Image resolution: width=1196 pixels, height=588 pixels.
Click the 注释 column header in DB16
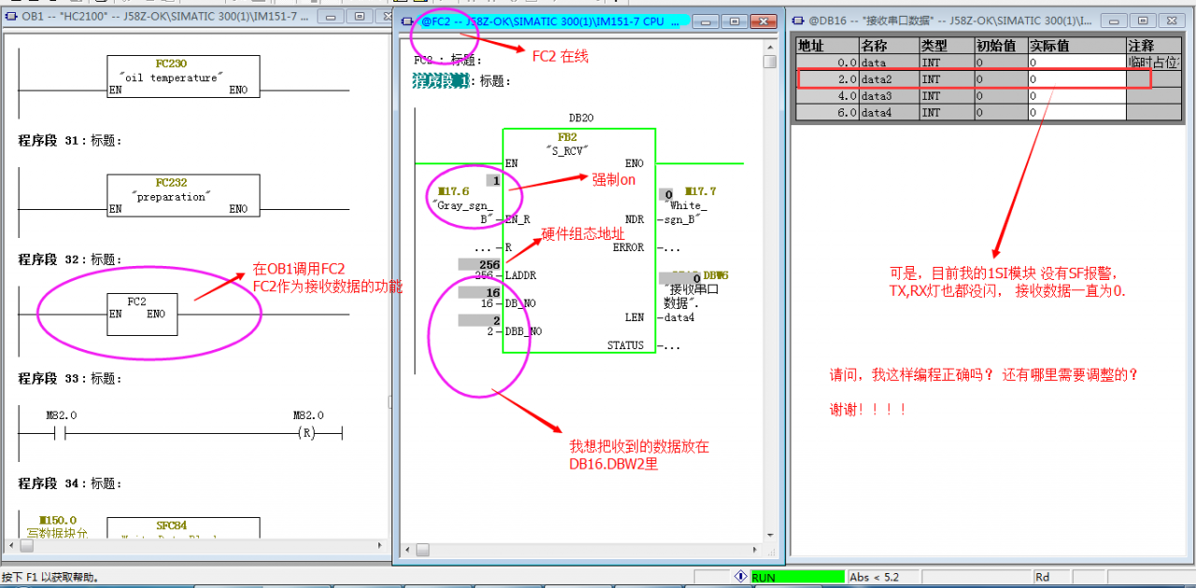1153,46
